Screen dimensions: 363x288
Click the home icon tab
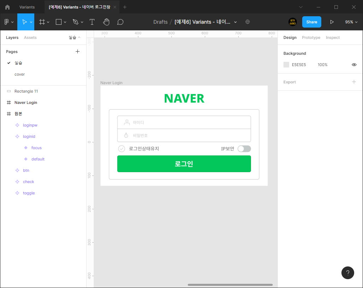7,7
